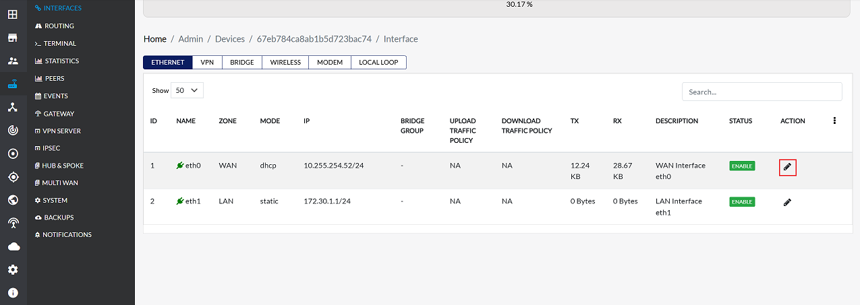Viewport: 860px width, 305px height.
Task: Go to Admin in the breadcrumb
Action: [x=191, y=39]
